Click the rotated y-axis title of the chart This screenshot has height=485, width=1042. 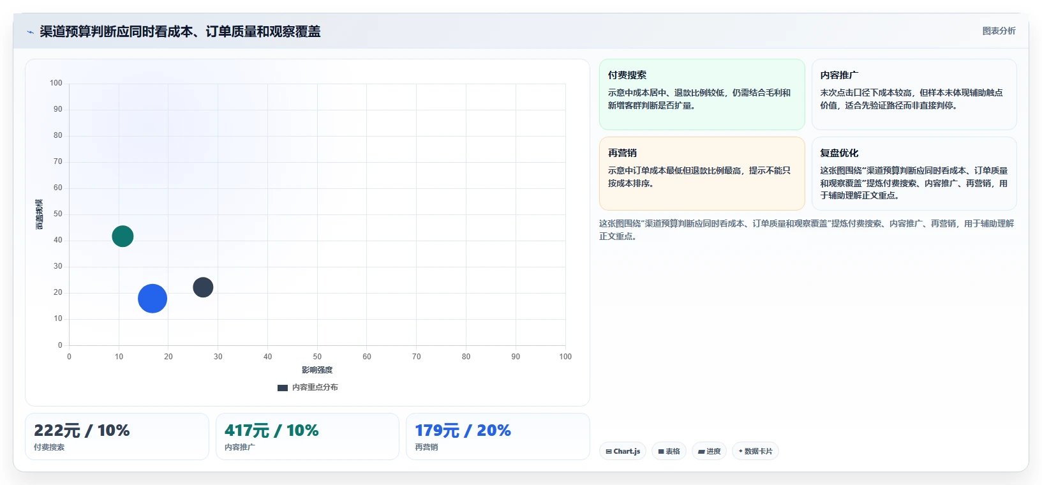click(x=40, y=214)
